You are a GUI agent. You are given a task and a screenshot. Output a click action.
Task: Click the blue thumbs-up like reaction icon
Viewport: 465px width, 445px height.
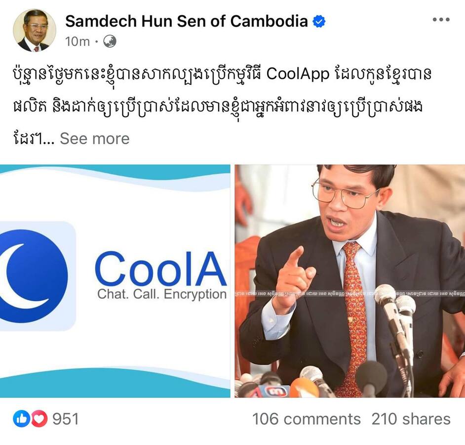tap(21, 419)
